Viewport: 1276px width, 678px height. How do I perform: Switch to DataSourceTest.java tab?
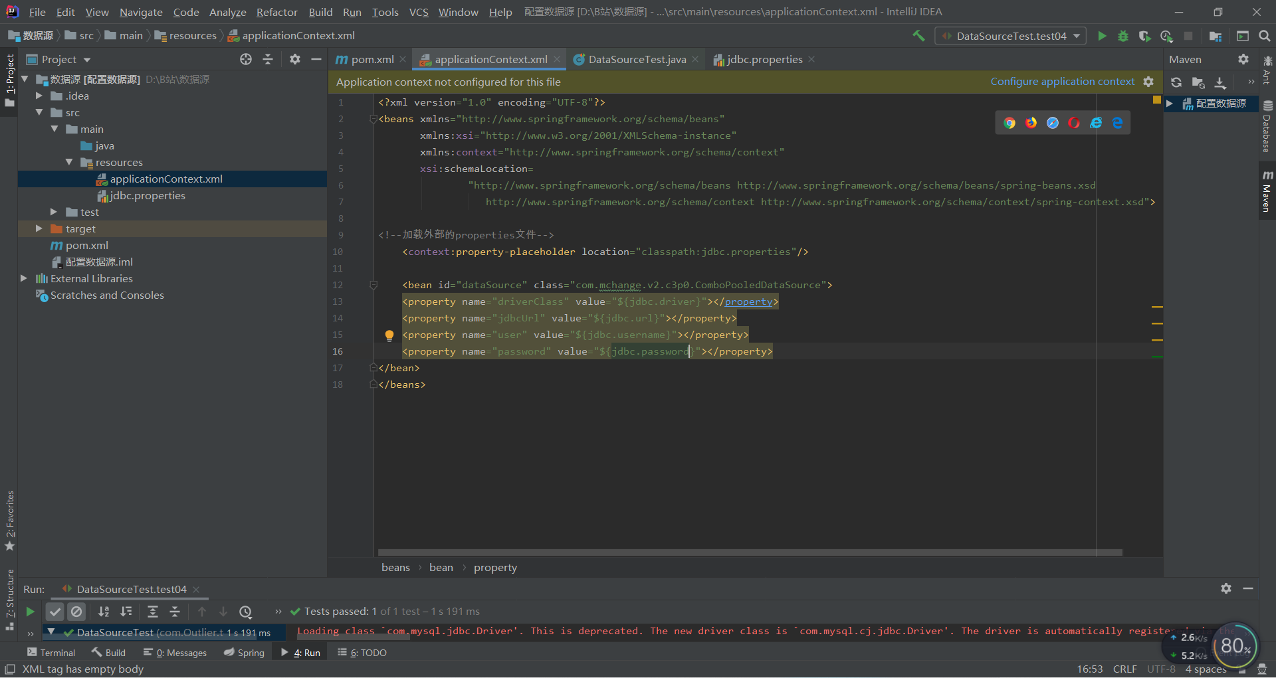(x=637, y=59)
